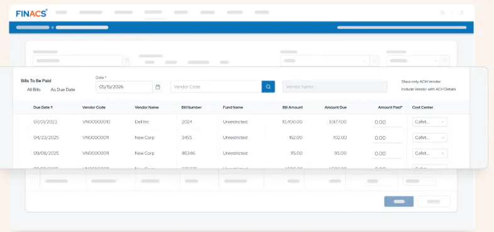Viewport: 494px width, 232px height.
Task: Click Amount Paid field for bill 46346
Action: point(387,154)
